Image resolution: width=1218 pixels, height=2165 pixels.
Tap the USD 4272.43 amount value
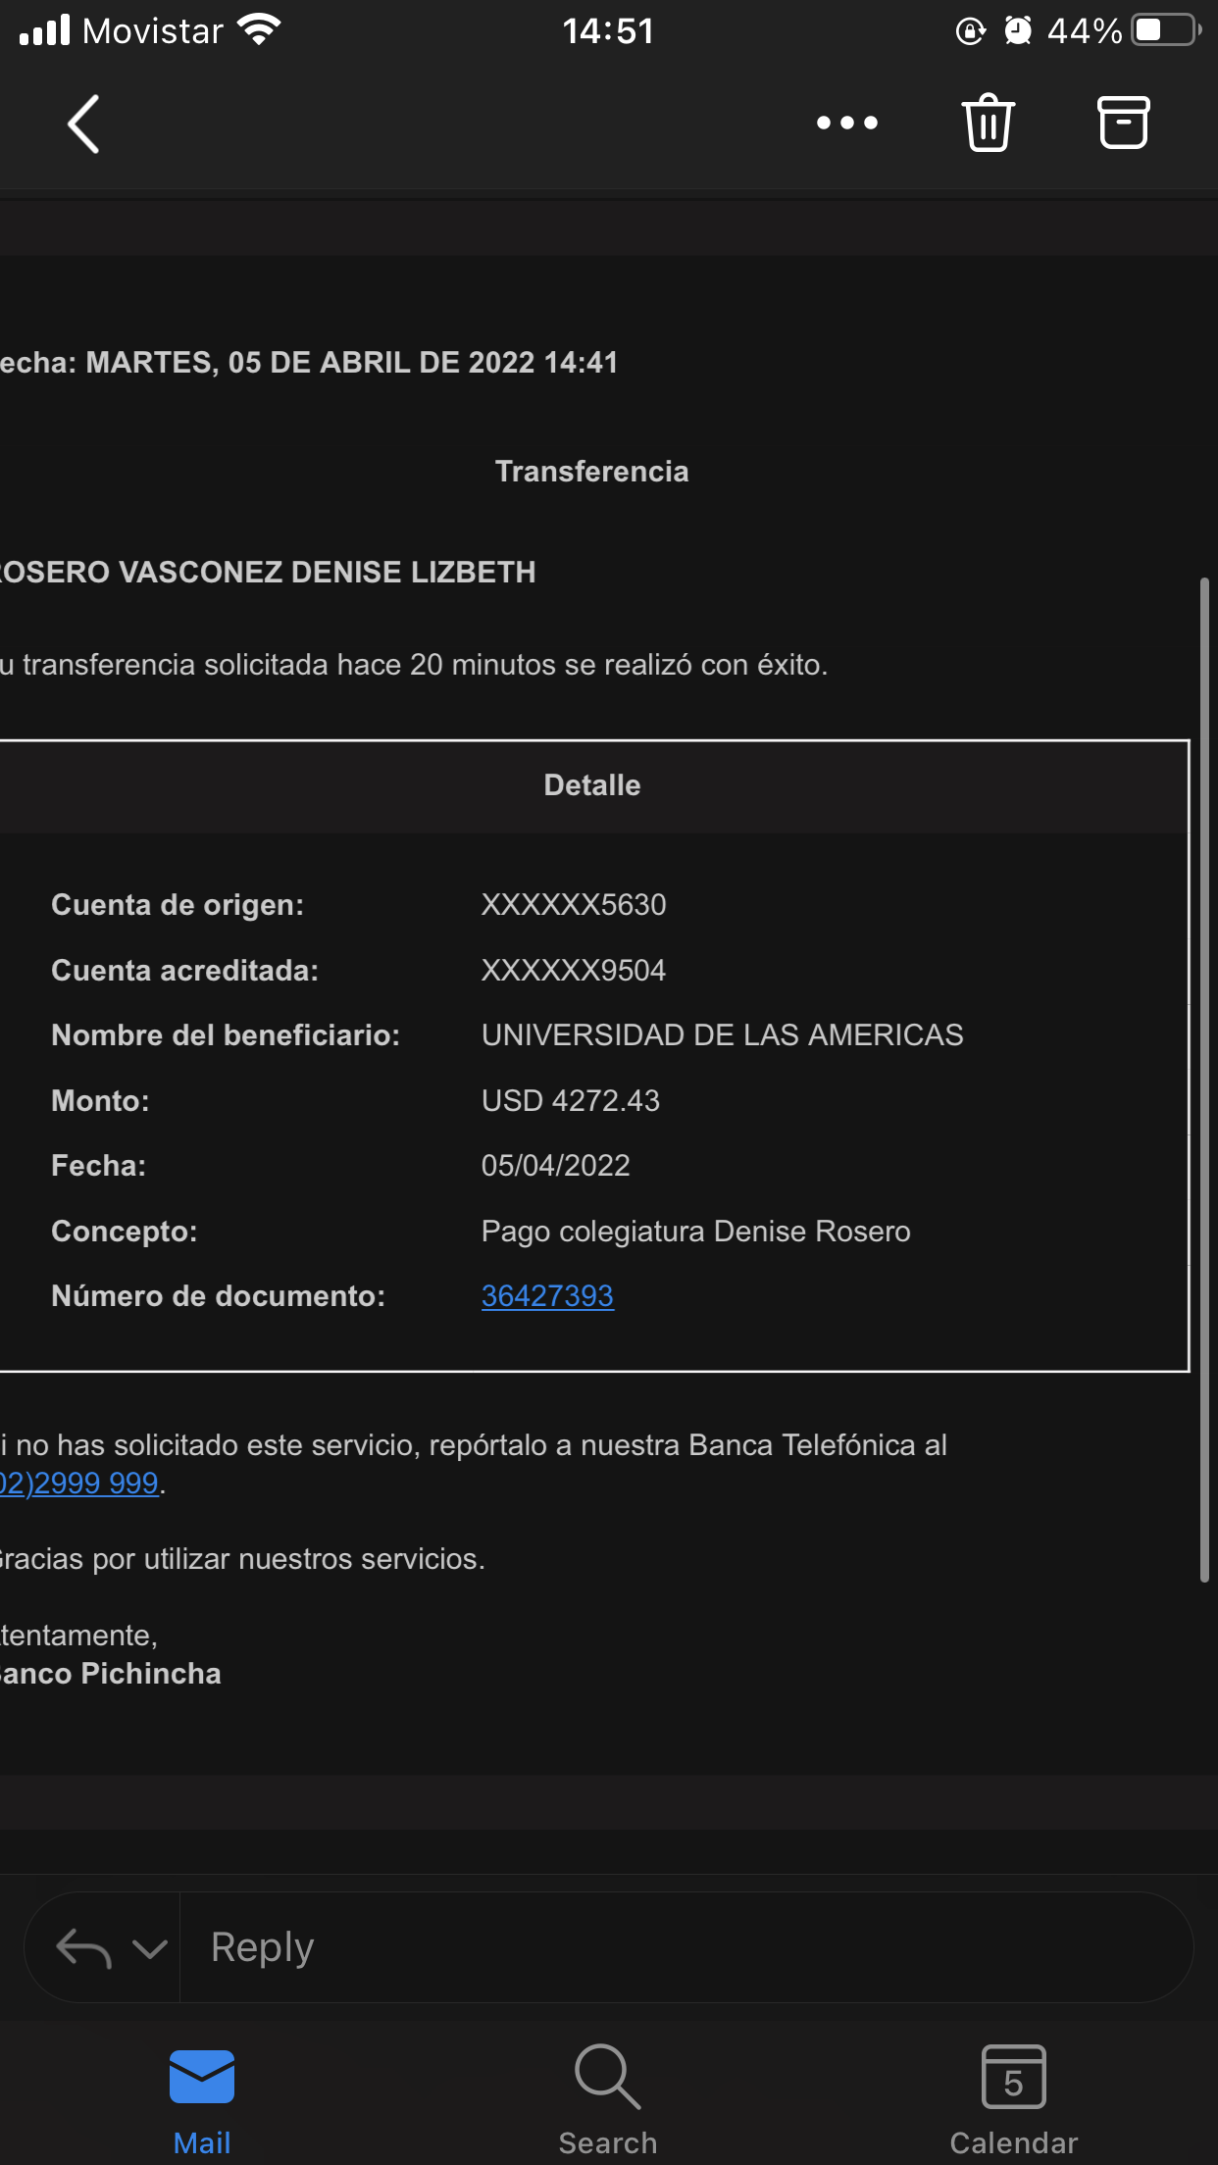(x=571, y=1101)
